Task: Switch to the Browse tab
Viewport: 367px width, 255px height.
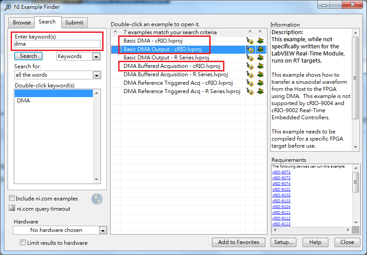Action: coord(21,23)
